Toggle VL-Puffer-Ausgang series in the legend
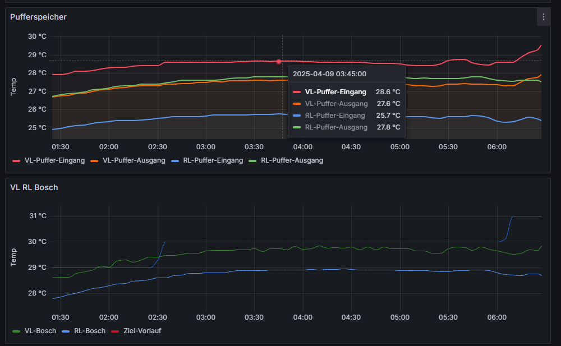The width and height of the screenshot is (561, 346). [x=134, y=160]
